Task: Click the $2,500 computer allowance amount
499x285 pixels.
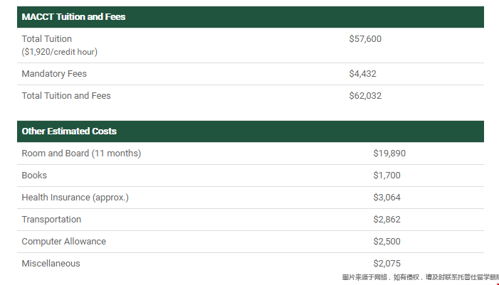Action: tap(387, 242)
